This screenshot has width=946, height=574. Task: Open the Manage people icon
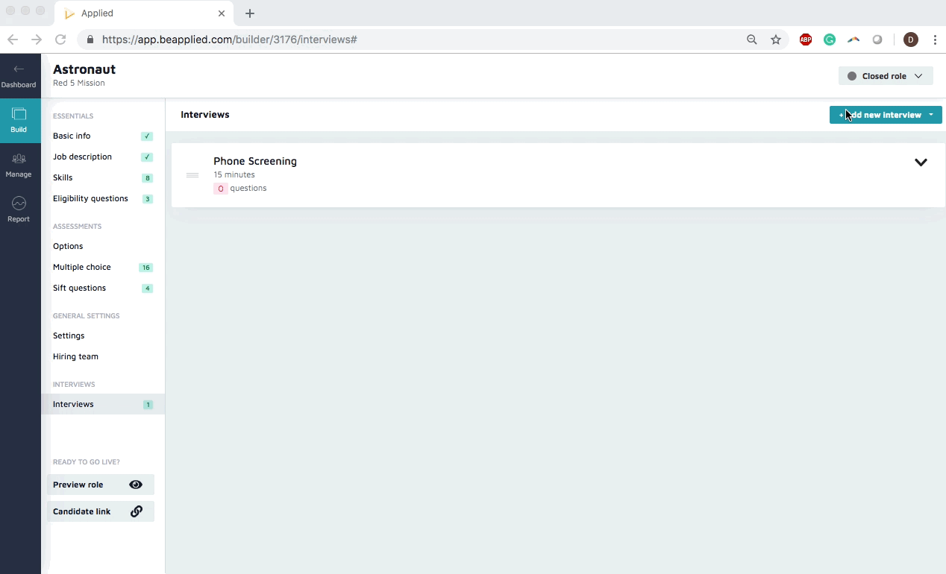click(x=19, y=159)
